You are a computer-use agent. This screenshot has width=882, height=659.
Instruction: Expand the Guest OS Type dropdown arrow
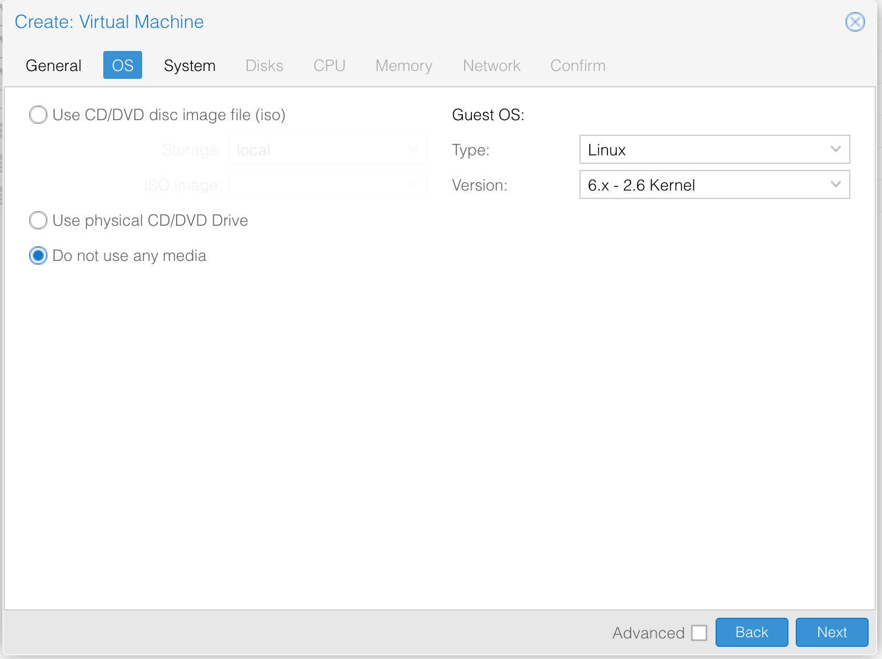[835, 149]
